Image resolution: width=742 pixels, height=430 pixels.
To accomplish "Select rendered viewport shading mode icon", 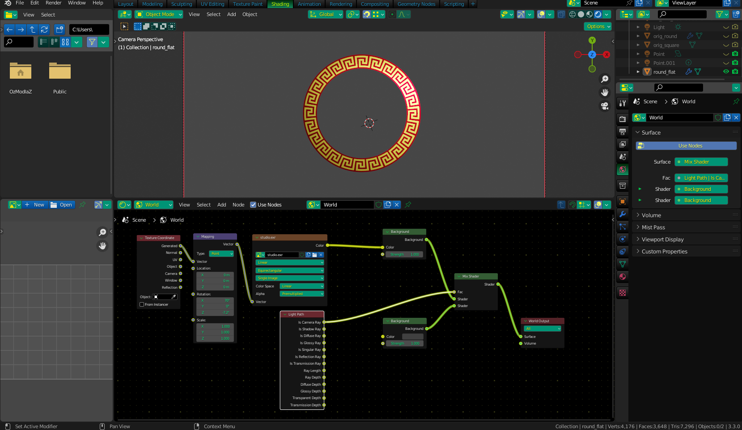I will pyautogui.click(x=598, y=14).
